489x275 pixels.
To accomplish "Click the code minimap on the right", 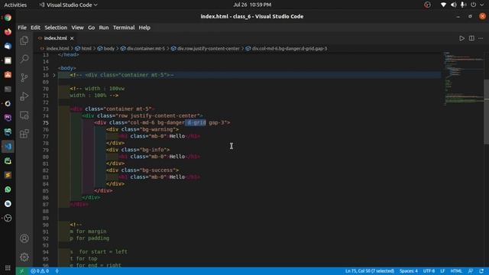I will (x=464, y=79).
